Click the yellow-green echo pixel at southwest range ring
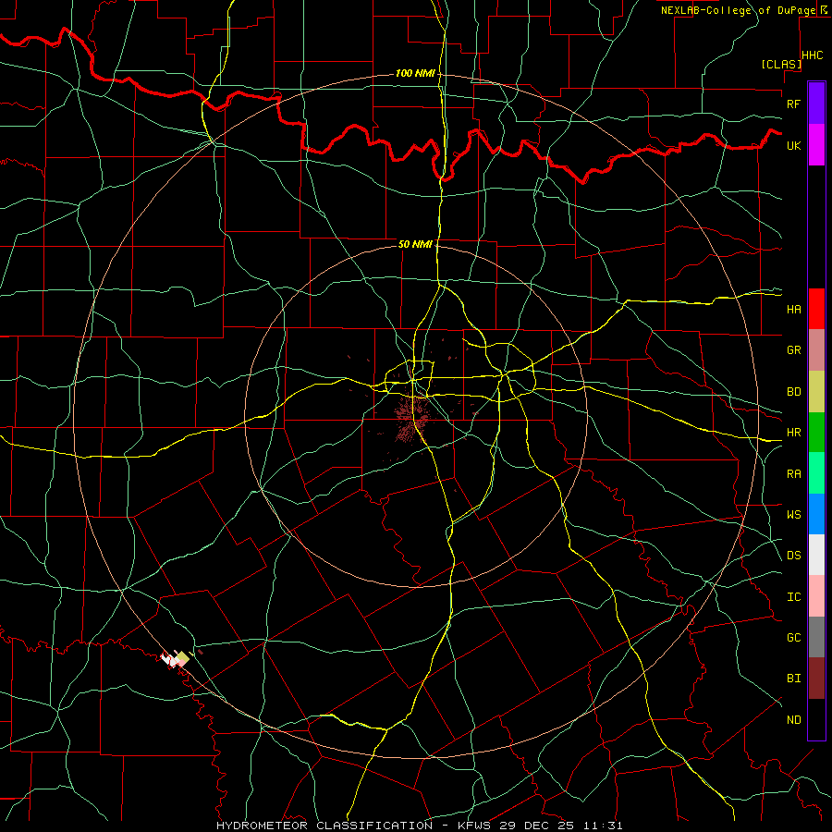This screenshot has width=832, height=832. pyautogui.click(x=182, y=657)
